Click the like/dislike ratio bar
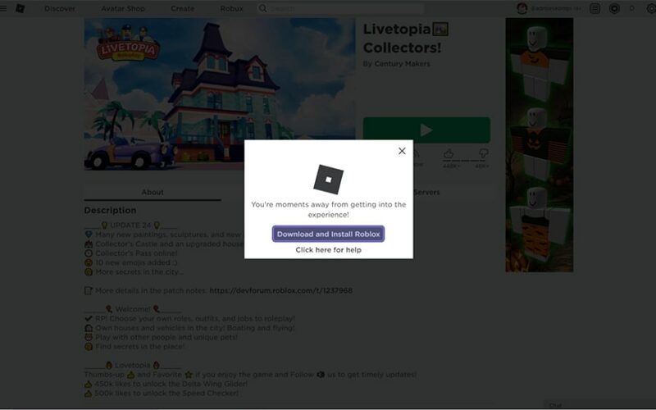This screenshot has width=656, height=410. pos(465,161)
